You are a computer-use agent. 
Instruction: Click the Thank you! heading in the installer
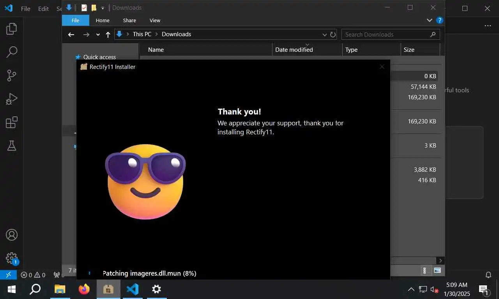(x=239, y=112)
